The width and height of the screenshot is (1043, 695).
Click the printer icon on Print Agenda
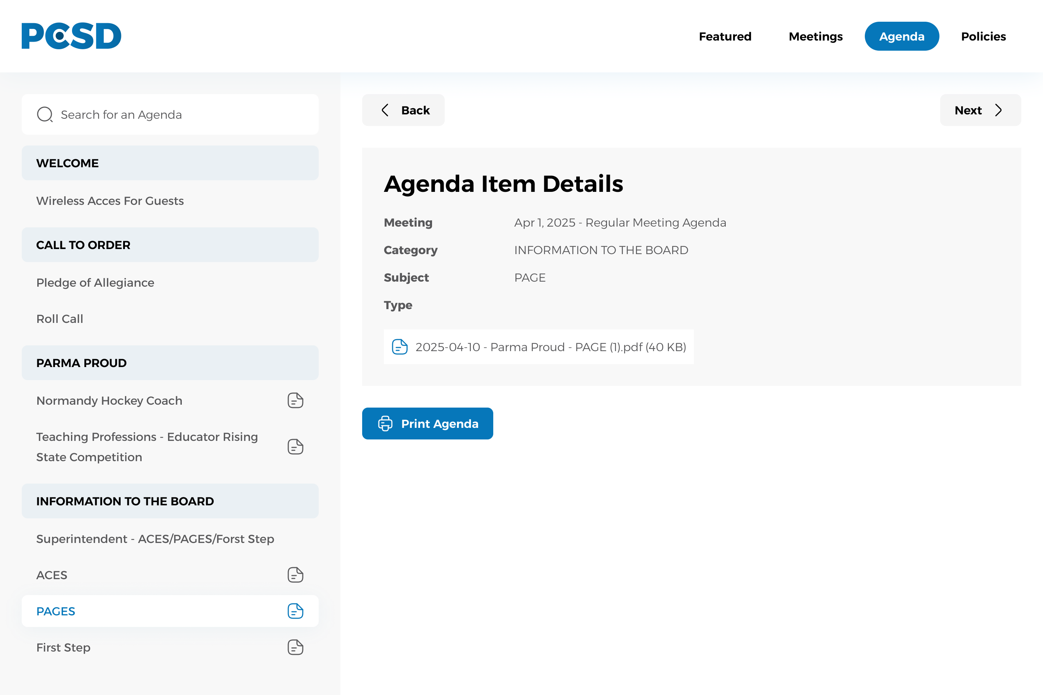pyautogui.click(x=385, y=424)
